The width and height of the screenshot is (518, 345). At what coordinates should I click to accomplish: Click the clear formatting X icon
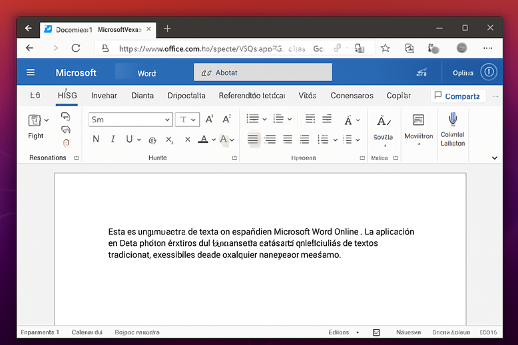188,140
